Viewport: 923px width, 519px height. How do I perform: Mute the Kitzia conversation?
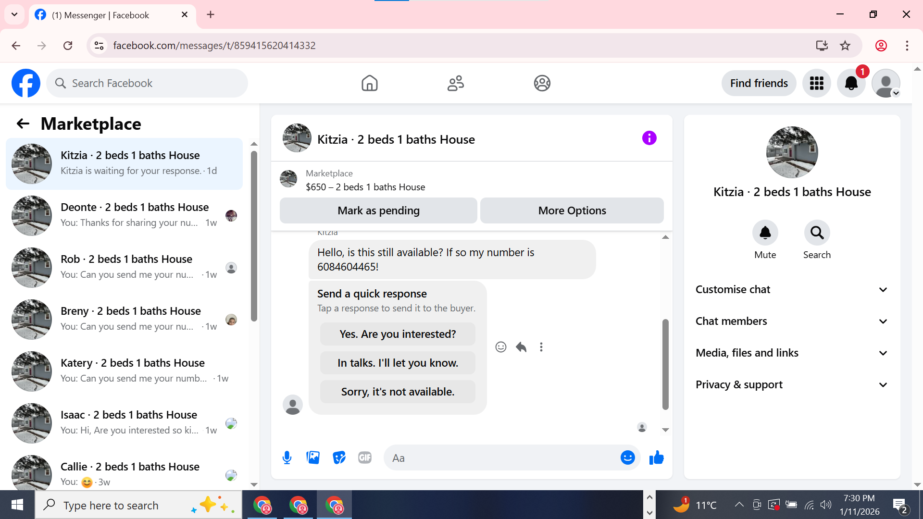765,233
